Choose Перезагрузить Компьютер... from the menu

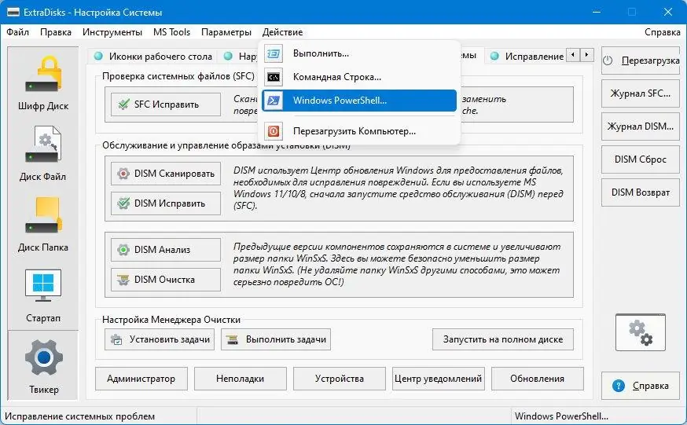click(359, 131)
